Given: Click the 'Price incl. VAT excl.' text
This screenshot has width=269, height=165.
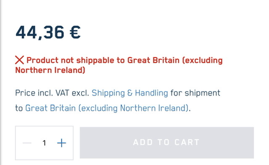Looking at the screenshot, I should (x=52, y=93).
